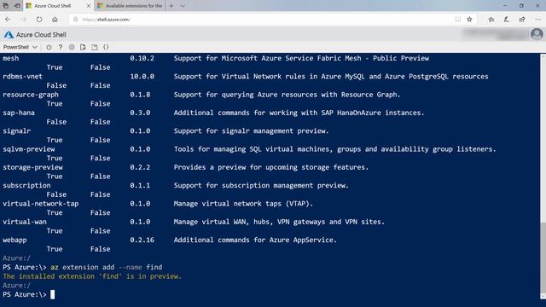
Task: Show tabs you've set aside icon
Action: (x=6, y=6)
